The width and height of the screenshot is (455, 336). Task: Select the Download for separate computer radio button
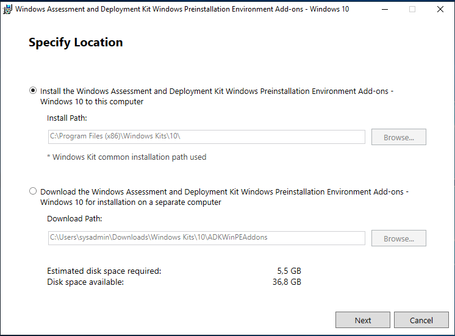coord(33,191)
